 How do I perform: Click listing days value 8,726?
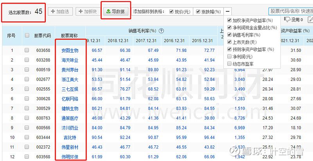(x=239, y=118)
